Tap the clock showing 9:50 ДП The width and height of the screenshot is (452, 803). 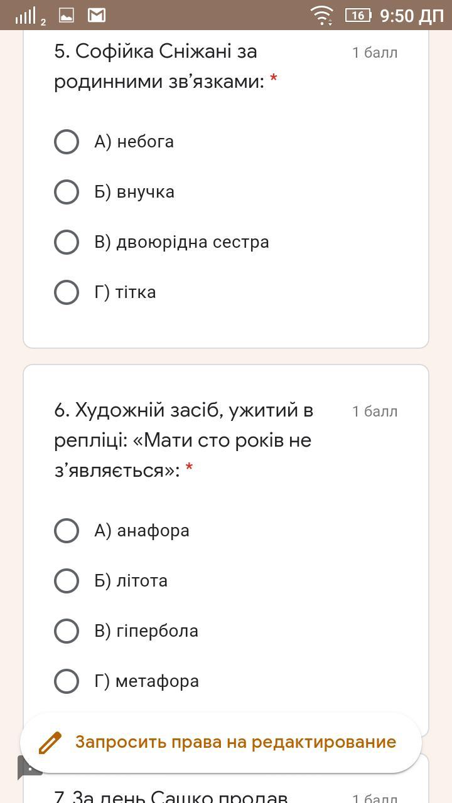(x=411, y=15)
